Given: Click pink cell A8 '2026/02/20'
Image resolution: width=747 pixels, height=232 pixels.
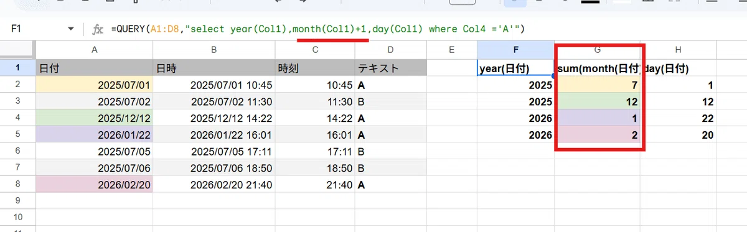Looking at the screenshot, I should click(x=95, y=185).
